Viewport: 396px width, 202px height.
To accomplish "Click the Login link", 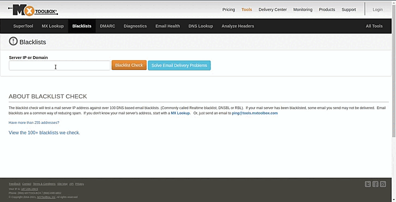I will [x=377, y=10].
